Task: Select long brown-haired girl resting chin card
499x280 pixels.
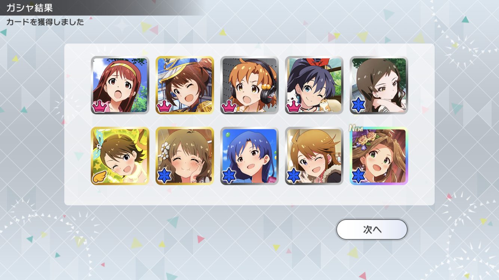Action: [x=379, y=85]
